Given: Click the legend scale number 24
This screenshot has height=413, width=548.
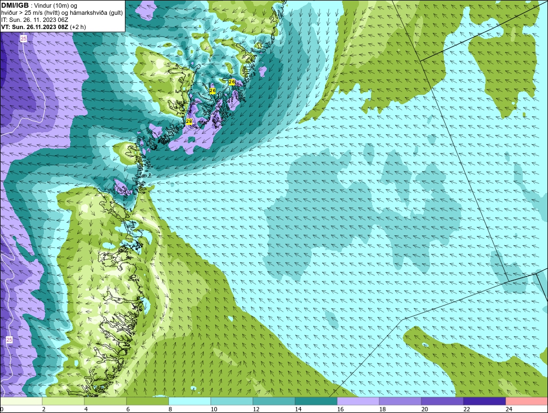Looking at the screenshot, I should pos(509,409).
